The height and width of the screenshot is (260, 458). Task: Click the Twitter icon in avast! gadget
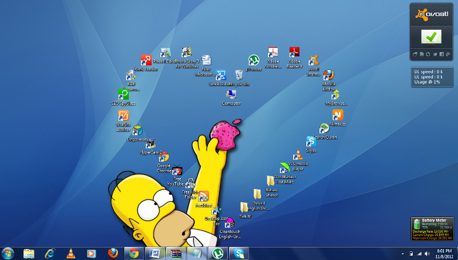pyautogui.click(x=435, y=54)
